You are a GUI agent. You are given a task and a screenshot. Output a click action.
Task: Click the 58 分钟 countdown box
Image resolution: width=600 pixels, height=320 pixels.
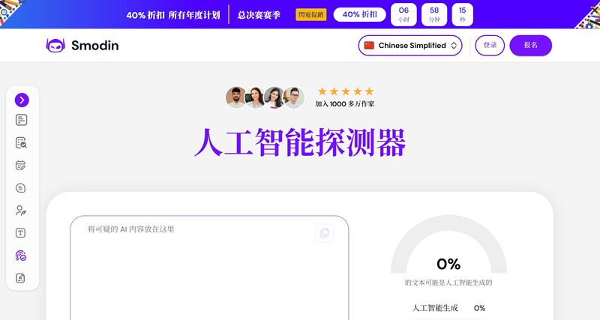tap(434, 14)
